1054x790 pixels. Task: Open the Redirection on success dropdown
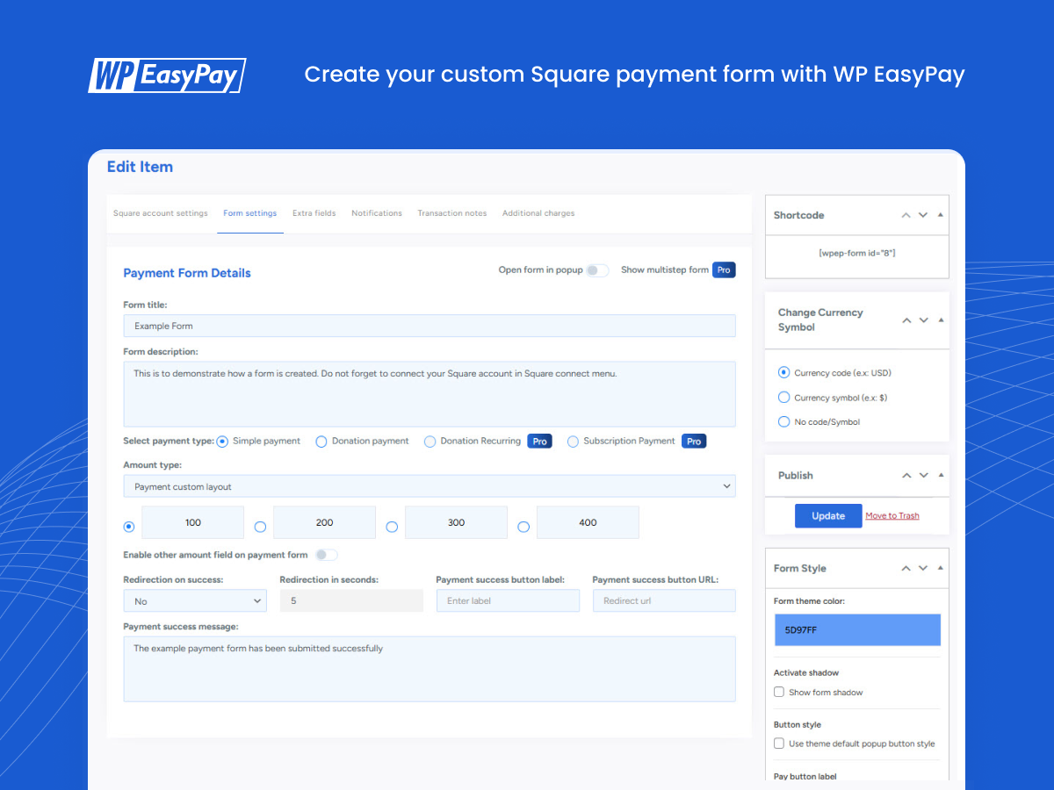(x=194, y=600)
